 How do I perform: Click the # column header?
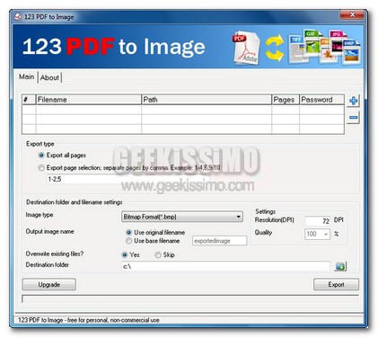29,100
